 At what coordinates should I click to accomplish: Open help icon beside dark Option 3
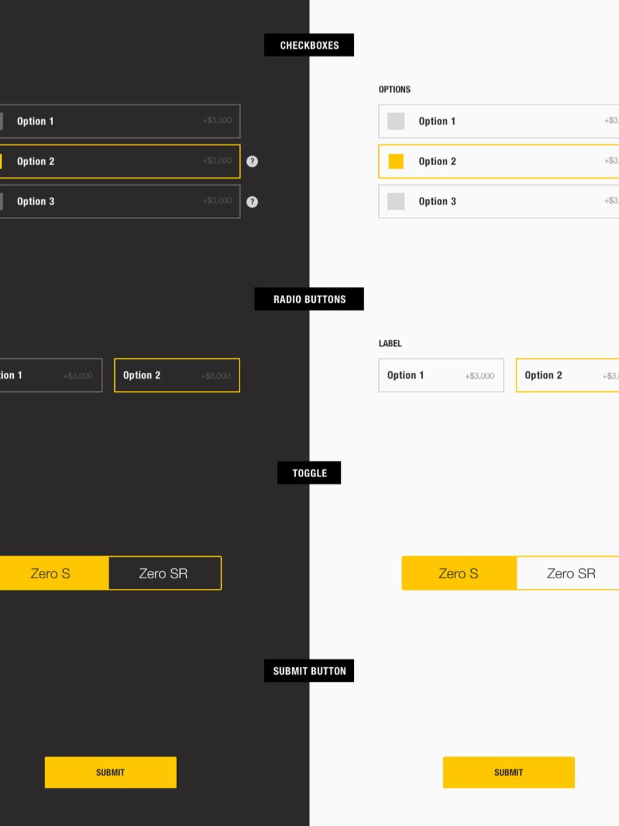coord(252,201)
